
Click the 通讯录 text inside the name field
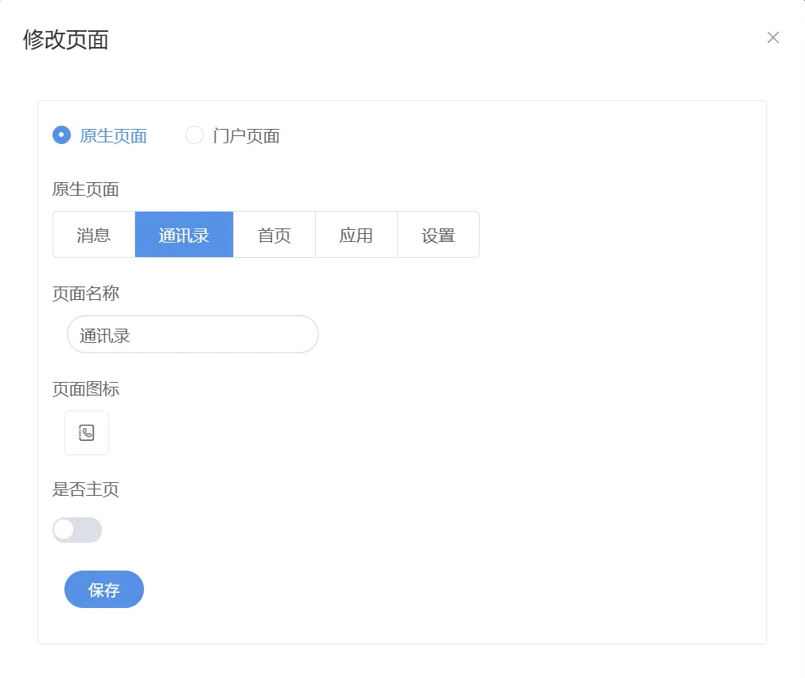105,336
